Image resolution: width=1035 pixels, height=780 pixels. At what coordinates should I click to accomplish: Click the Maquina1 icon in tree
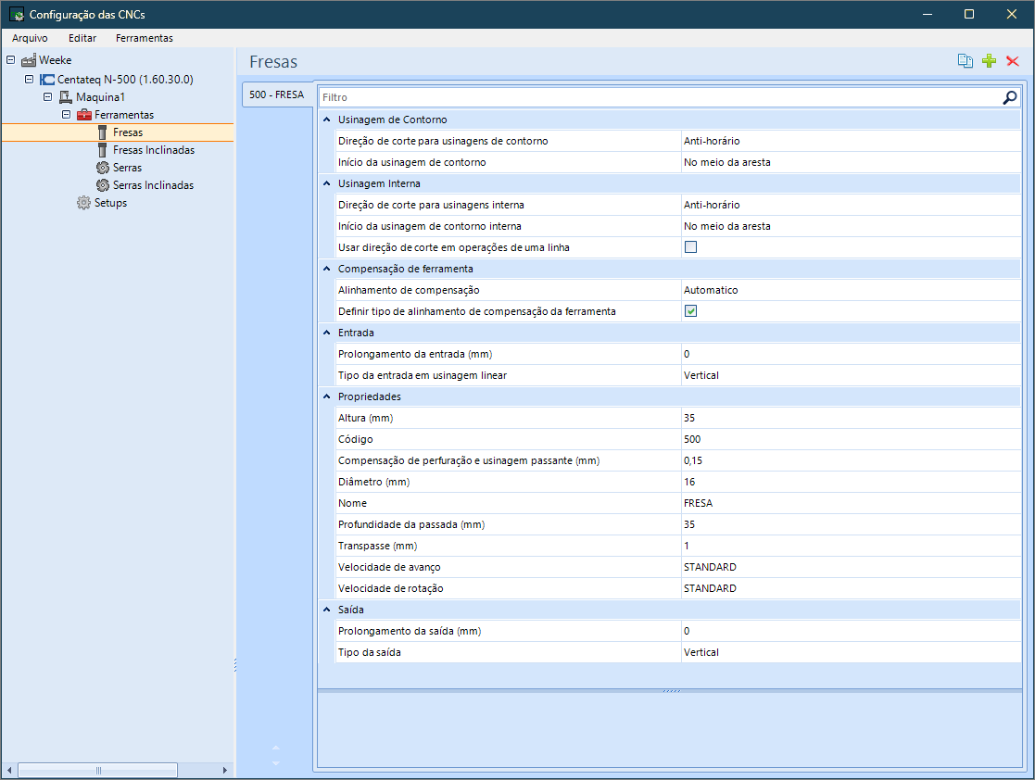[x=66, y=97]
